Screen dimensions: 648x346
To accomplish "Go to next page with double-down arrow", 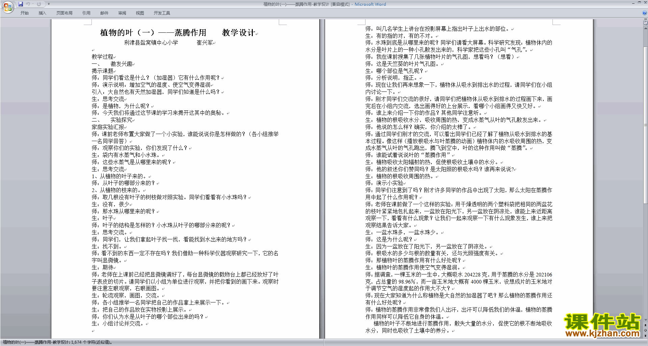I will pos(646,336).
